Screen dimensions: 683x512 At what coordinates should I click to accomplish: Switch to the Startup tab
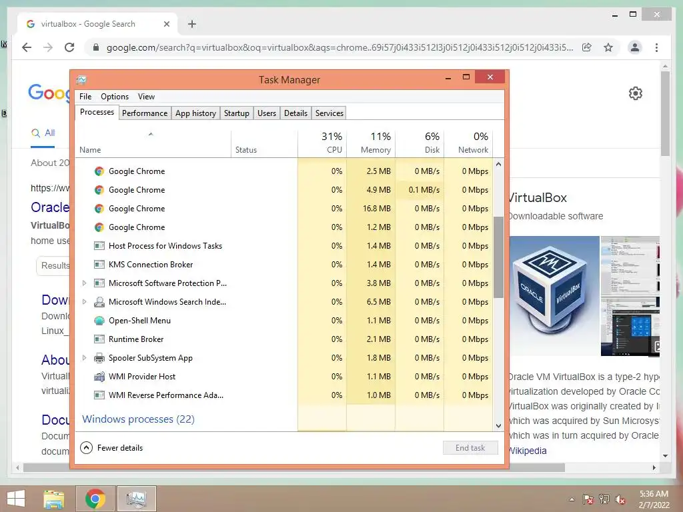(237, 113)
